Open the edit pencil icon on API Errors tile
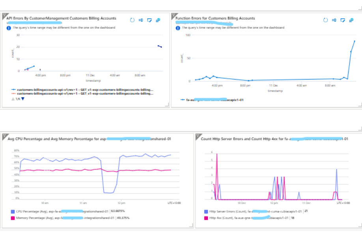The image size is (362, 241). tap(150, 19)
